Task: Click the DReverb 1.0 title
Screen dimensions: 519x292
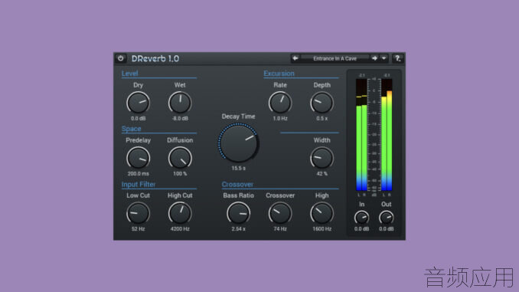Action: pyautogui.click(x=155, y=59)
